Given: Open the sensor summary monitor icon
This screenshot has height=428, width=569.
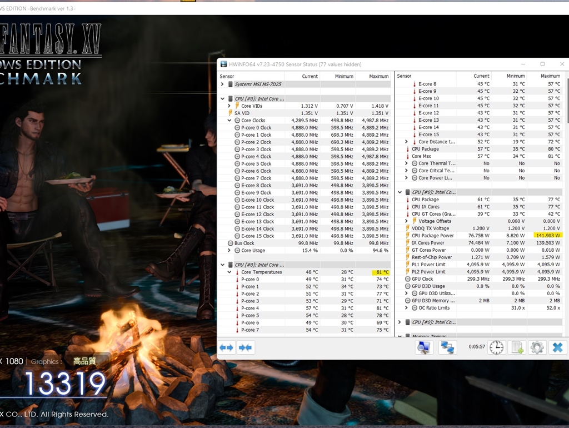Looking at the screenshot, I should pos(424,347).
